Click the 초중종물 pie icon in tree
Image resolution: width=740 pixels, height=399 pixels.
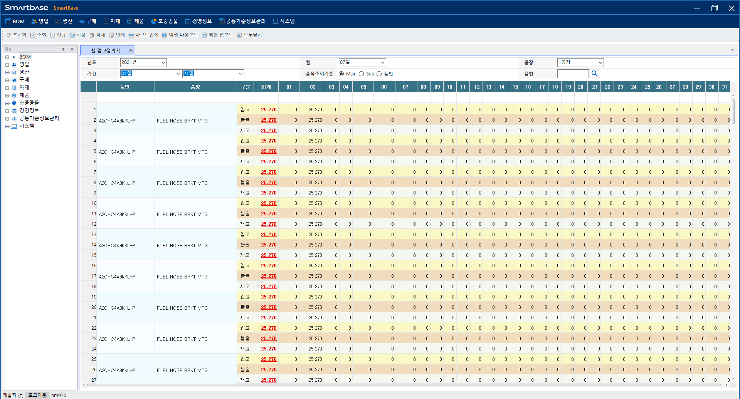14,103
